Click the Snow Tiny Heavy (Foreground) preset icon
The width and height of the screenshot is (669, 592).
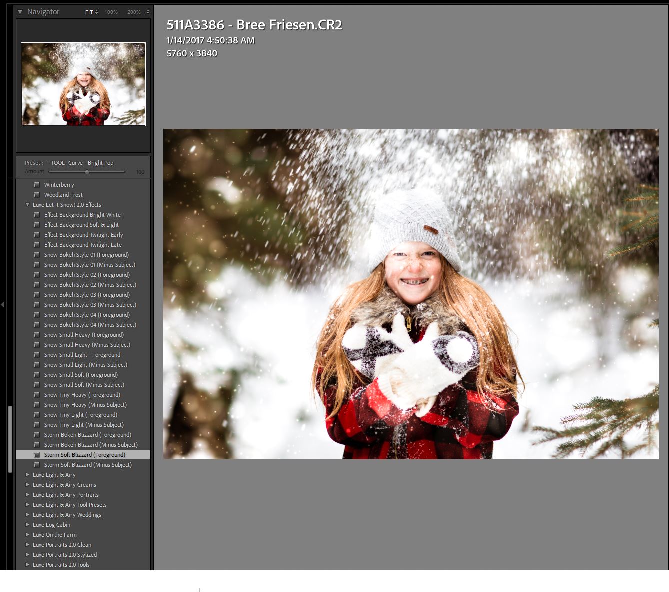click(x=37, y=395)
